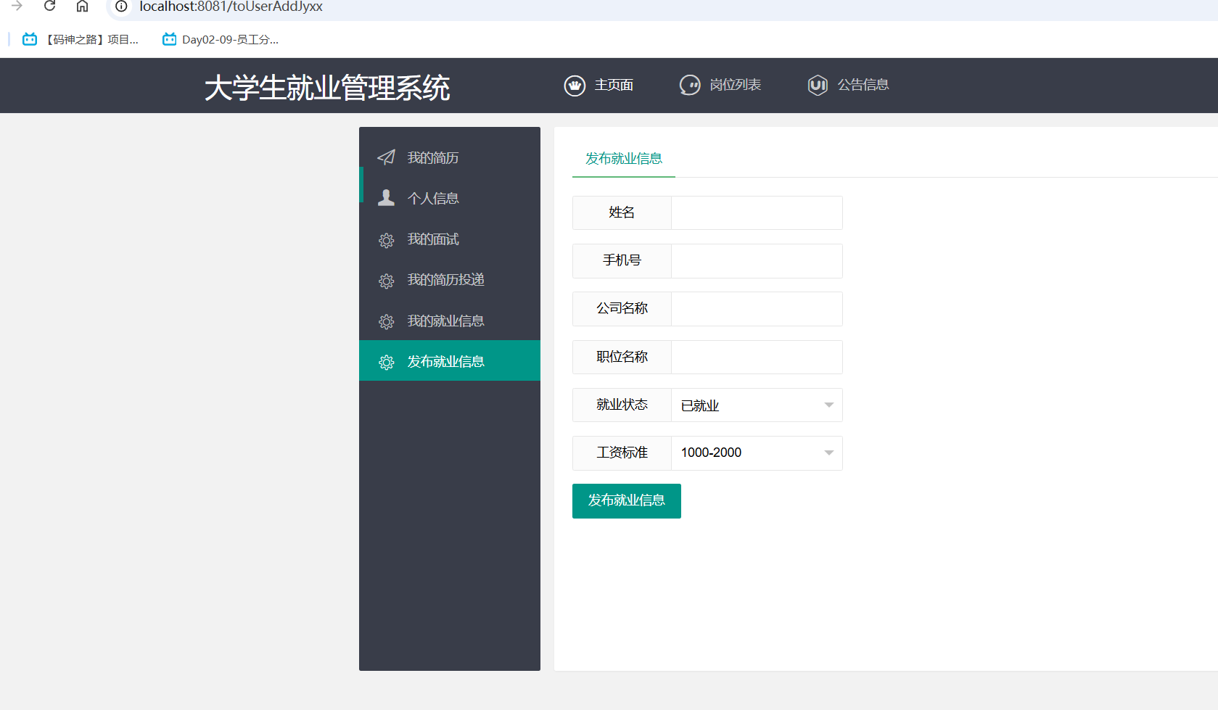Viewport: 1218px width, 710px height.
Task: Click the gear icon next to 我的就业信息
Action: pos(386,321)
